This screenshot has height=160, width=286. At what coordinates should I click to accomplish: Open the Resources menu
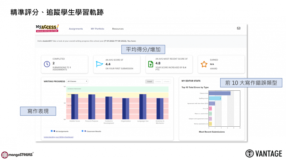pyautogui.click(x=118, y=29)
